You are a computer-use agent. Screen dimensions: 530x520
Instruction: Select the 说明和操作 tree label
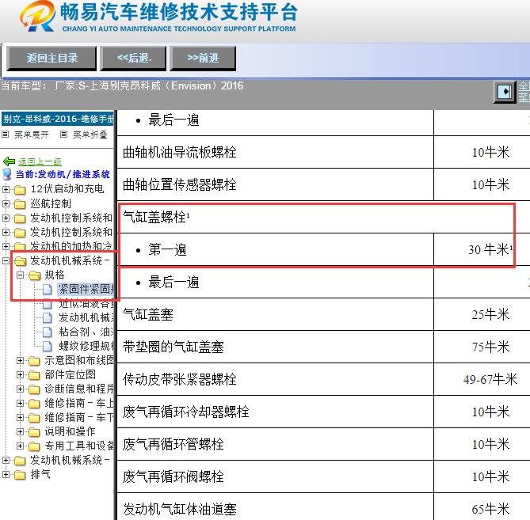pyautogui.click(x=70, y=431)
